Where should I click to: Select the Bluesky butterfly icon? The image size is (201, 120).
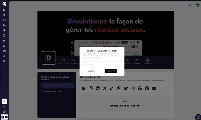coord(126,88)
